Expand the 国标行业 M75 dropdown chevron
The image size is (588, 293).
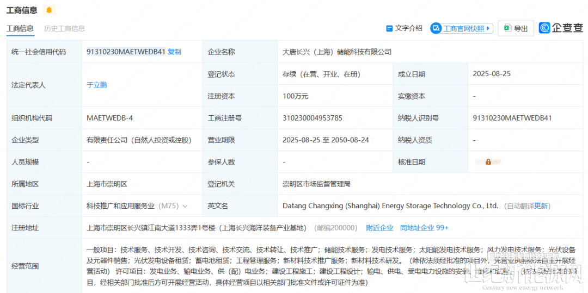[185, 206]
